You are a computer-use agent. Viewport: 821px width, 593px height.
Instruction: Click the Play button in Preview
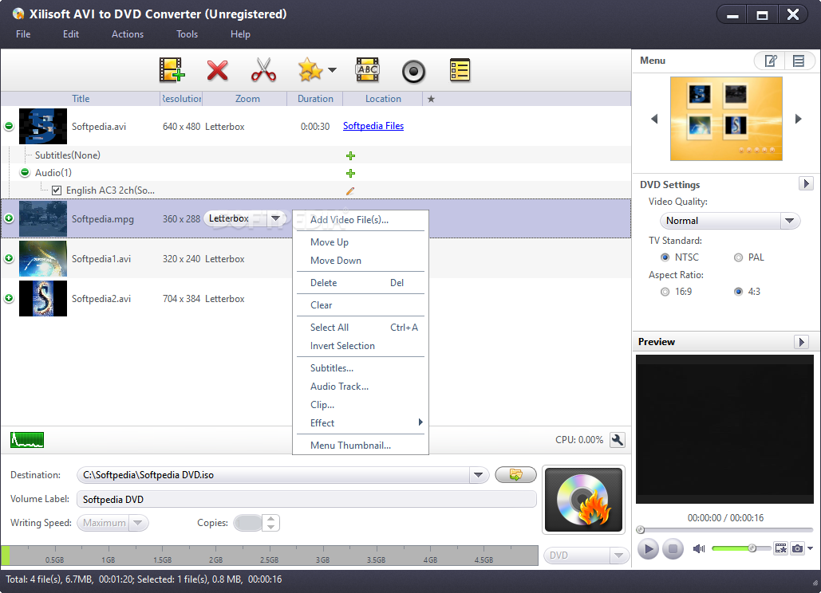coord(648,549)
